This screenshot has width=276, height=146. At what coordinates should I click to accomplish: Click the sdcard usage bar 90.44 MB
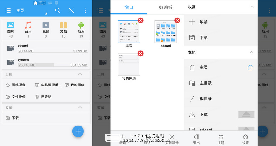coord(53,51)
